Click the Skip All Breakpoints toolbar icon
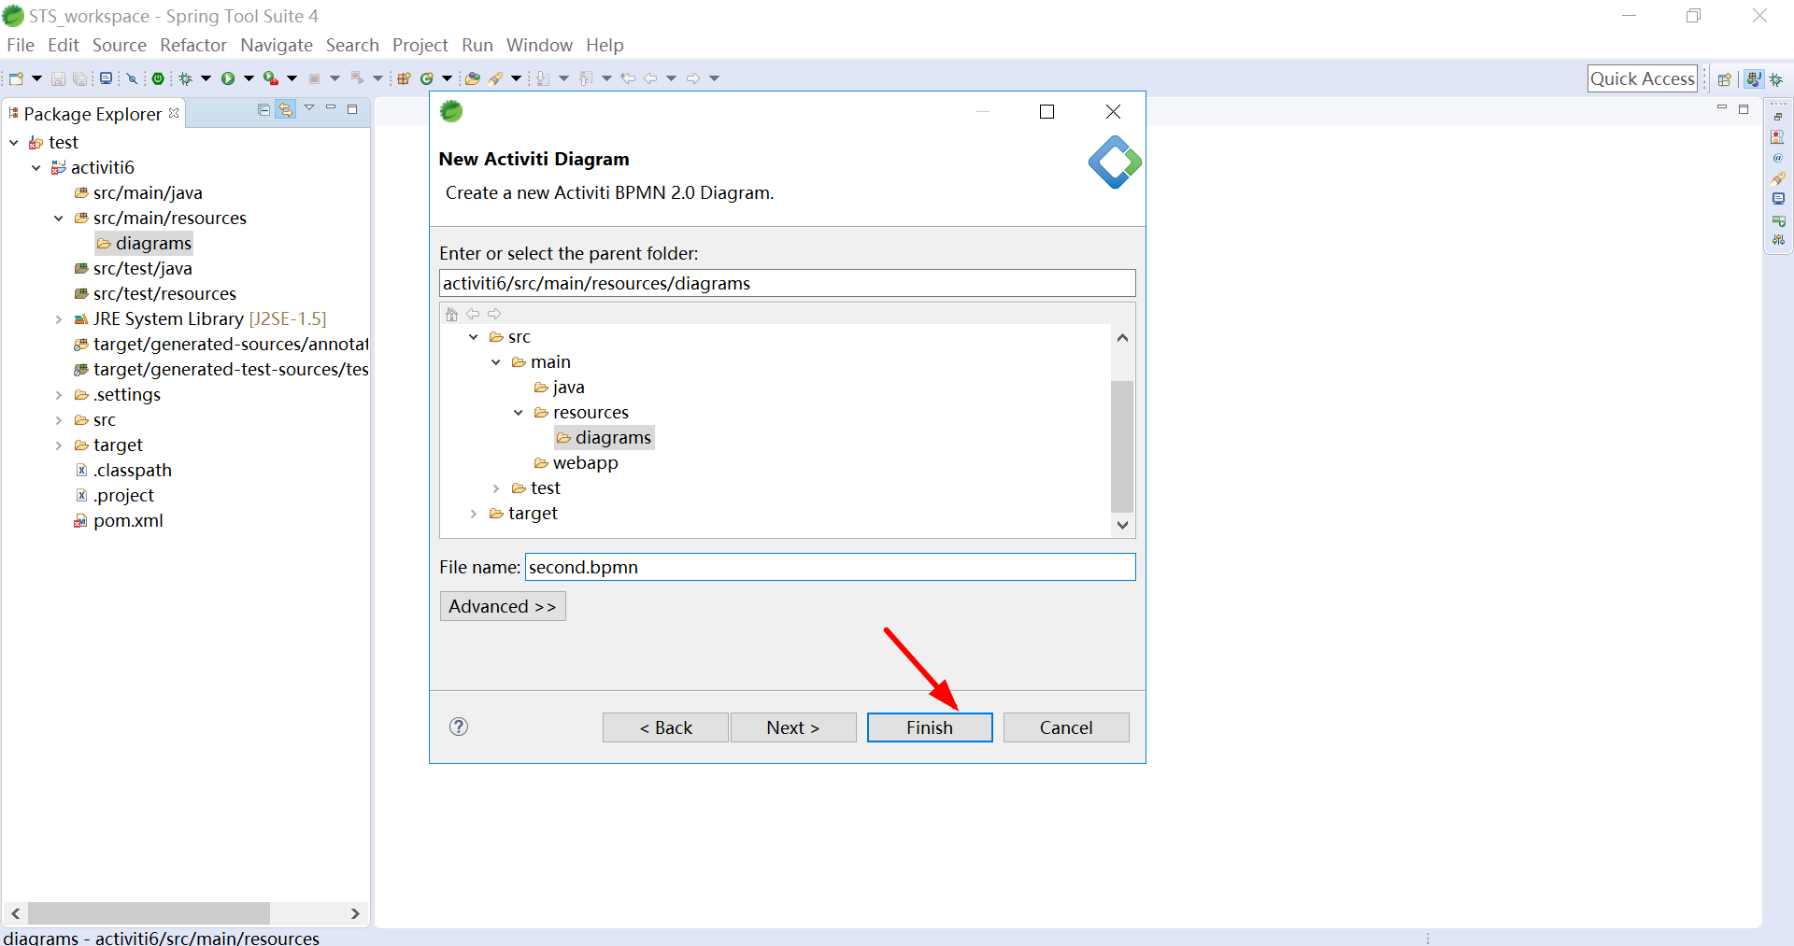 tap(132, 79)
